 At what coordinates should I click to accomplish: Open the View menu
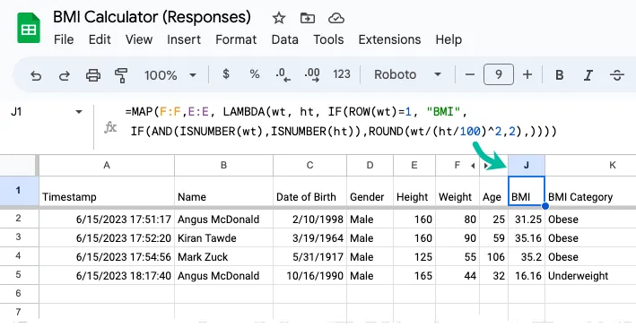coord(139,39)
